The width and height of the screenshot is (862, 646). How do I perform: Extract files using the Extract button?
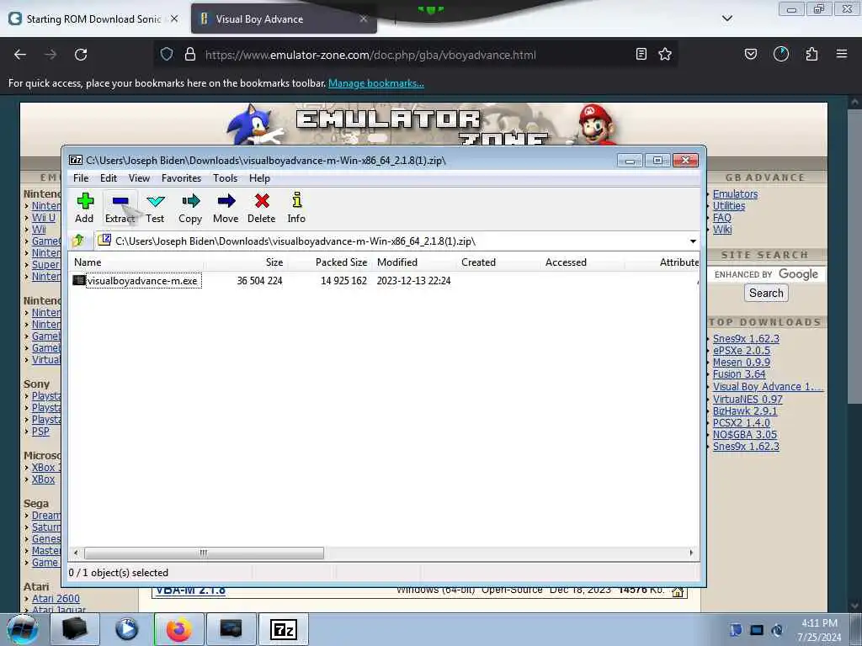tap(120, 208)
